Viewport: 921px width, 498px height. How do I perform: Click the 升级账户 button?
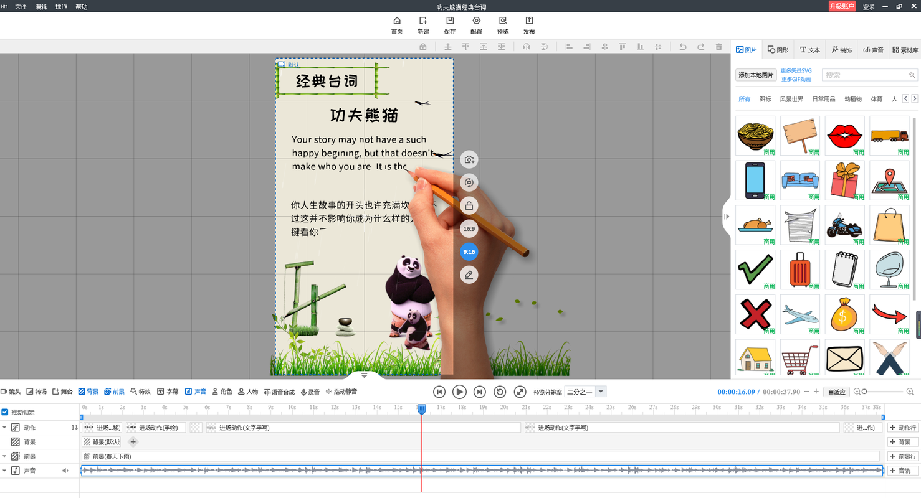pyautogui.click(x=842, y=6)
